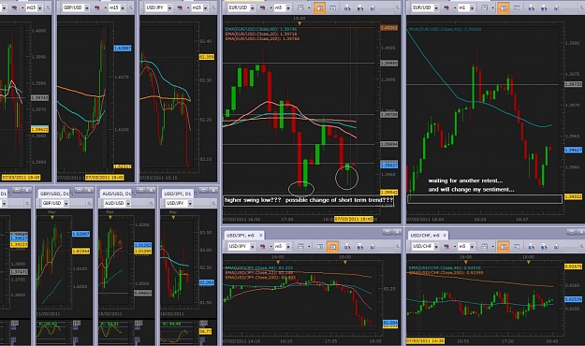The height and width of the screenshot is (346, 585).
Task: Click 'and will change my sentiment...' chart label
Action: pos(471,190)
